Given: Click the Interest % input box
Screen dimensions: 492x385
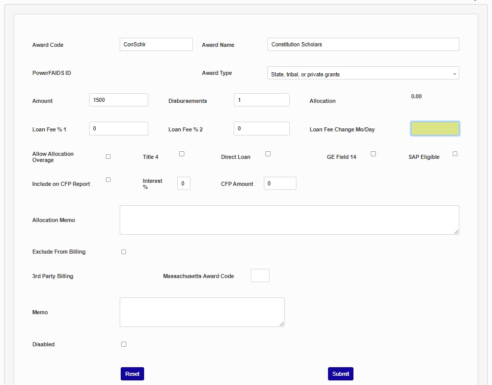Looking at the screenshot, I should pyautogui.click(x=184, y=183).
